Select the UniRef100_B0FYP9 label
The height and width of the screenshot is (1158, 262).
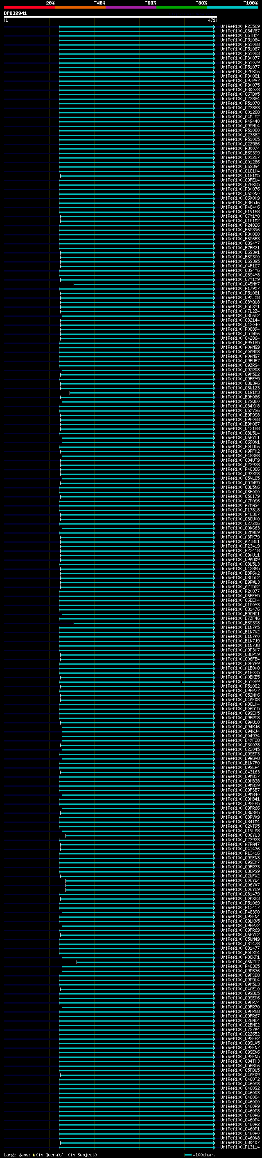click(x=240, y=663)
